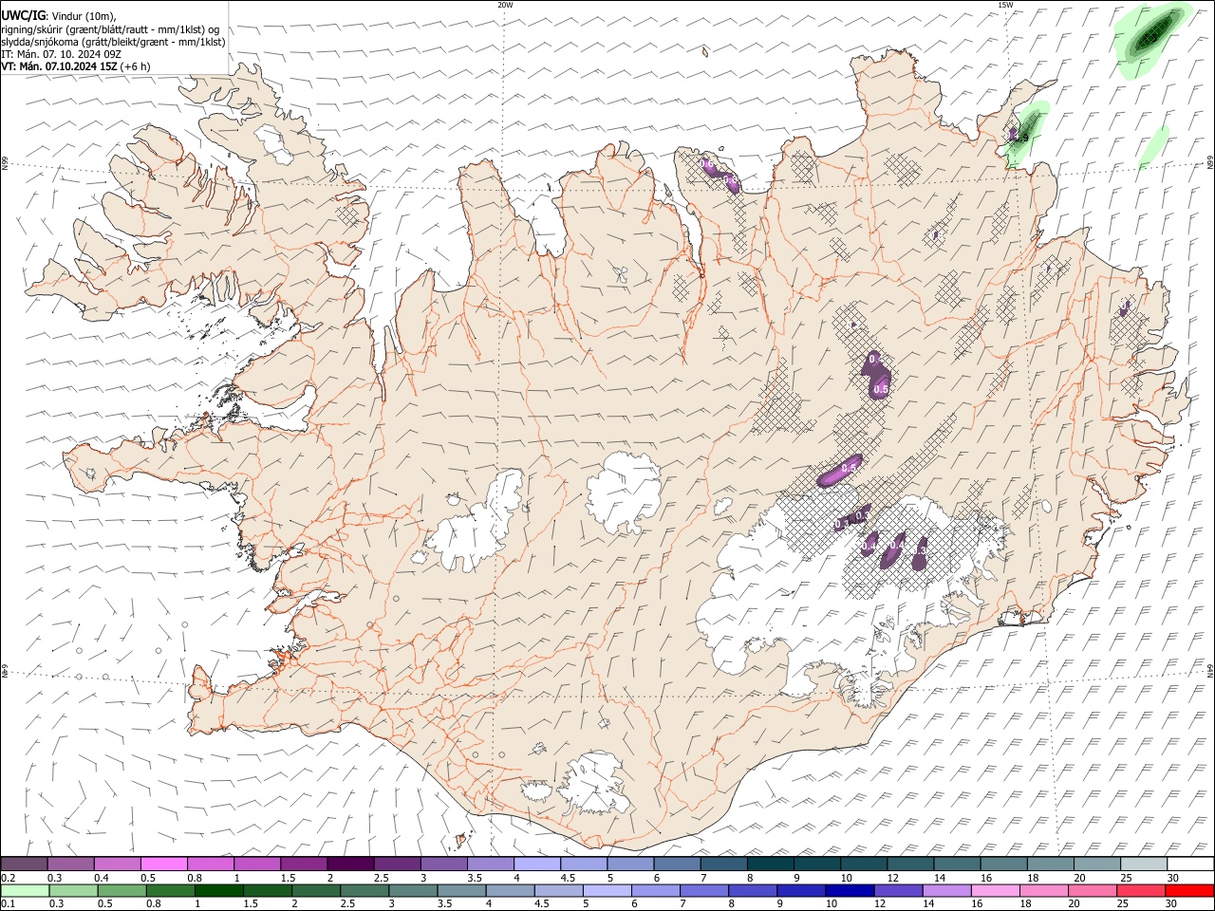
Task: Click the upper legend swatch labeled 18
Action: pyautogui.click(x=1049, y=864)
